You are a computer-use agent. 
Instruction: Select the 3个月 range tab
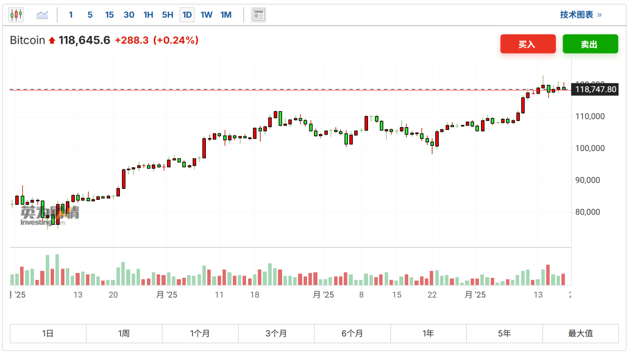276,333
